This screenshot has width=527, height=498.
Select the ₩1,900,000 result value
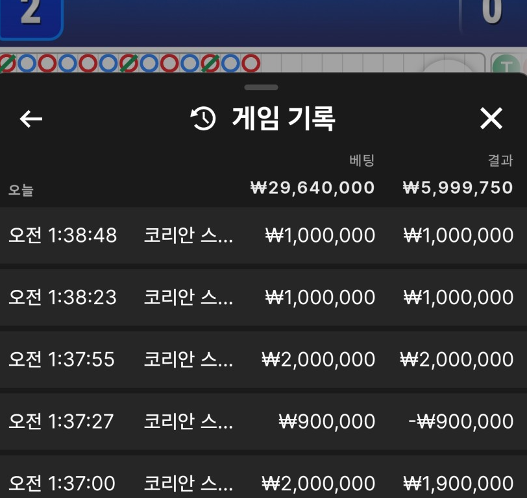click(x=458, y=484)
